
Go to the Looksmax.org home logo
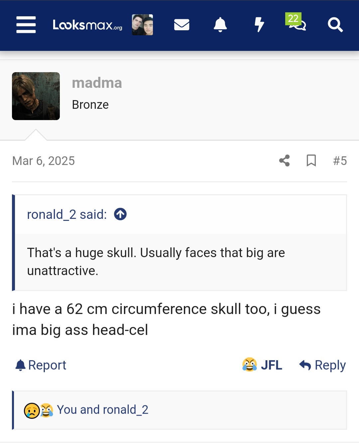[87, 25]
